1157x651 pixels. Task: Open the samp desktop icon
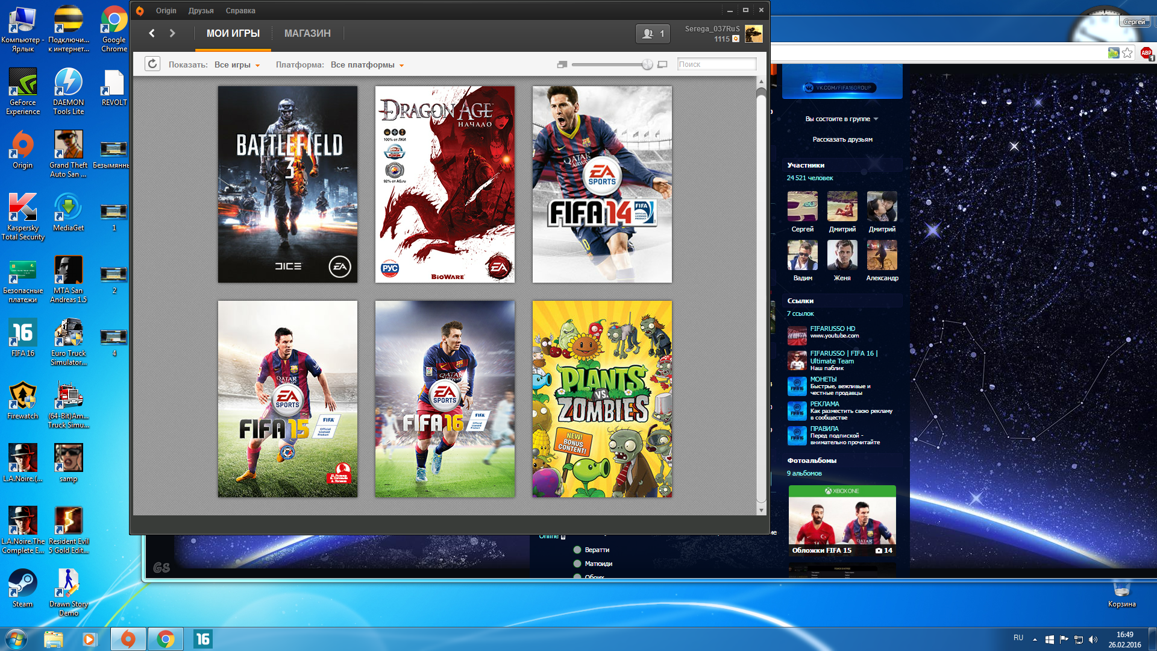pos(68,464)
